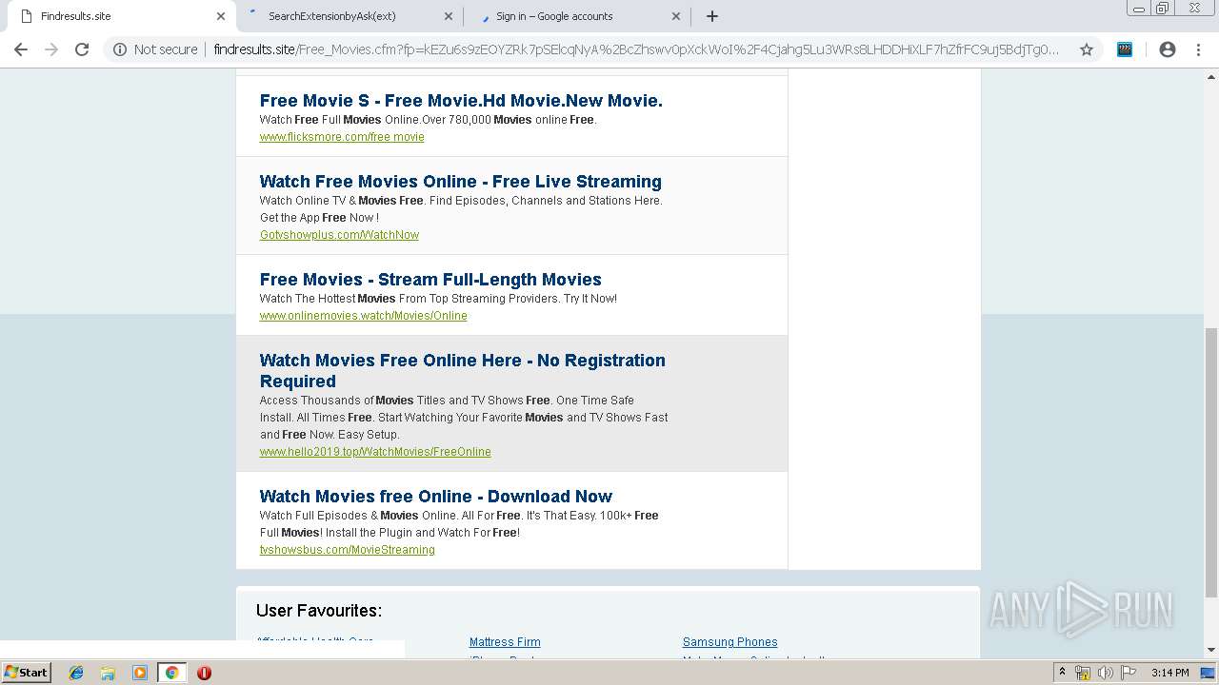The width and height of the screenshot is (1219, 685).
Task: Open Chrome's three-dot menu
Action: coord(1198,49)
